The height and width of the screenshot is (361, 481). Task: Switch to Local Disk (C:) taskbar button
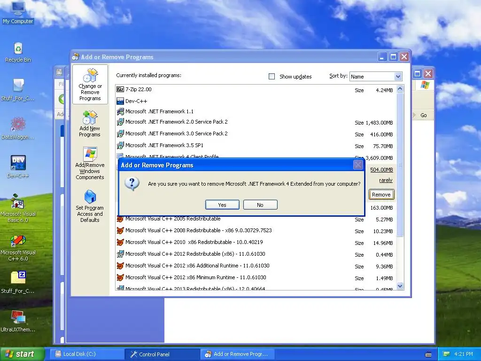pos(86,354)
